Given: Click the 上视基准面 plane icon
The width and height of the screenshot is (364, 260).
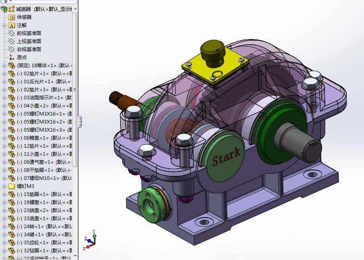Looking at the screenshot, I should coord(11,41).
